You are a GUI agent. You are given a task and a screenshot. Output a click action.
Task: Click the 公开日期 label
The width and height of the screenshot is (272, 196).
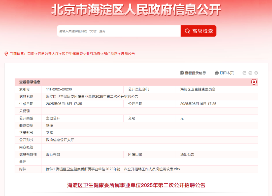coord(135,104)
